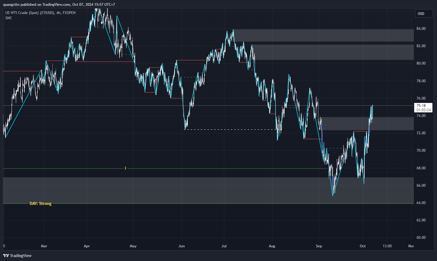Select the 82.00 price label
The width and height of the screenshot is (437, 261).
point(421,46)
